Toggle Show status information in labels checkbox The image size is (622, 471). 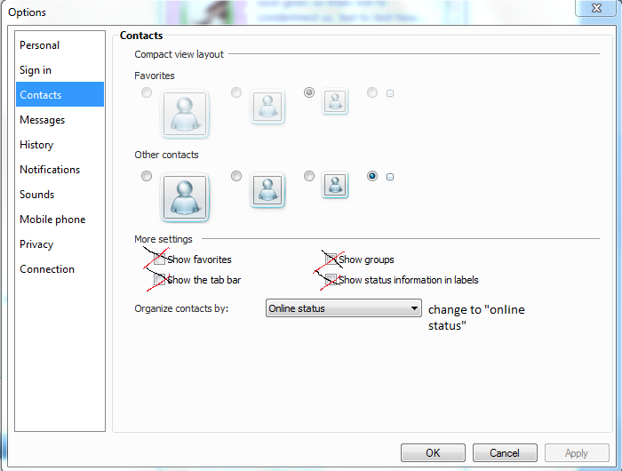(x=331, y=280)
